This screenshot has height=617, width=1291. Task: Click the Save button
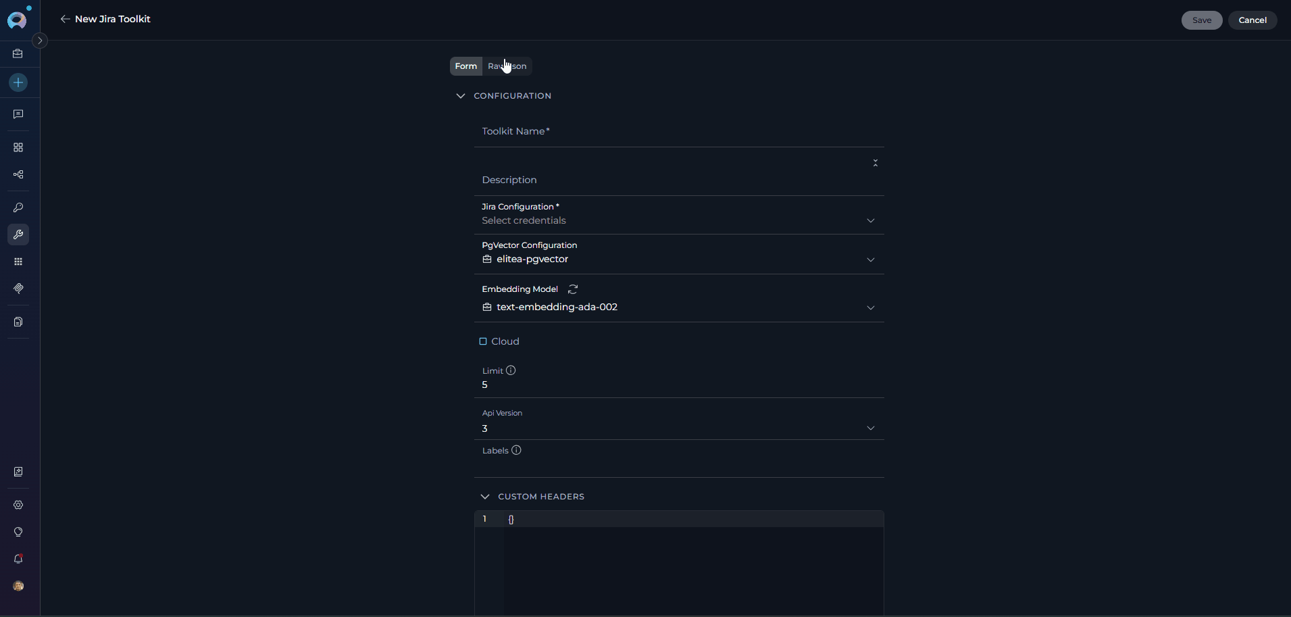click(1201, 20)
